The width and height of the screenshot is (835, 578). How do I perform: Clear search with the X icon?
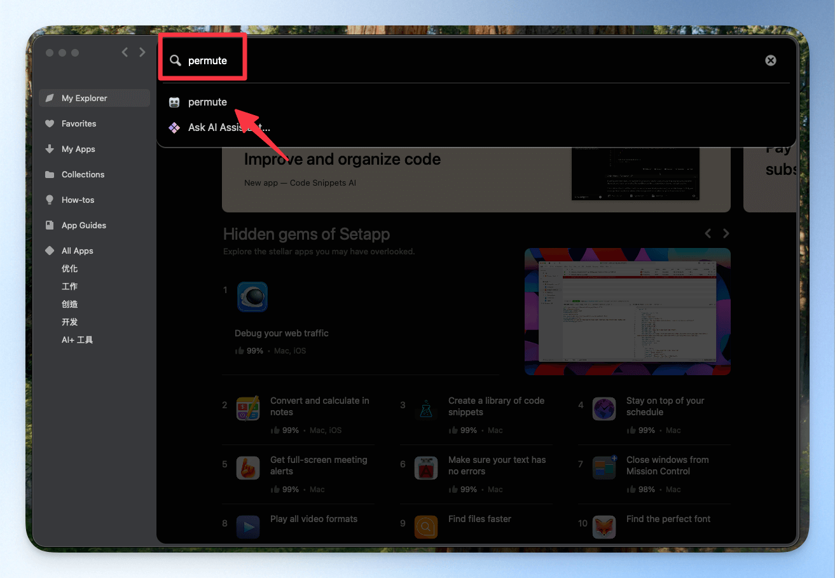click(771, 60)
